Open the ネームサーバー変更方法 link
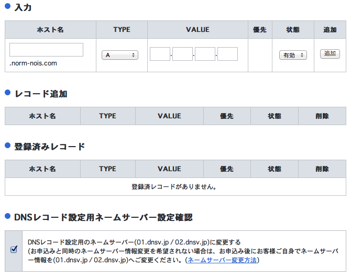 click(222, 260)
